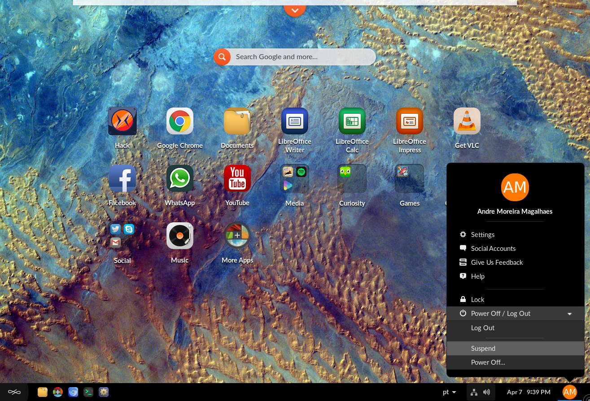Click the orange chevron at the top
The height and width of the screenshot is (401, 590).
pos(295,10)
